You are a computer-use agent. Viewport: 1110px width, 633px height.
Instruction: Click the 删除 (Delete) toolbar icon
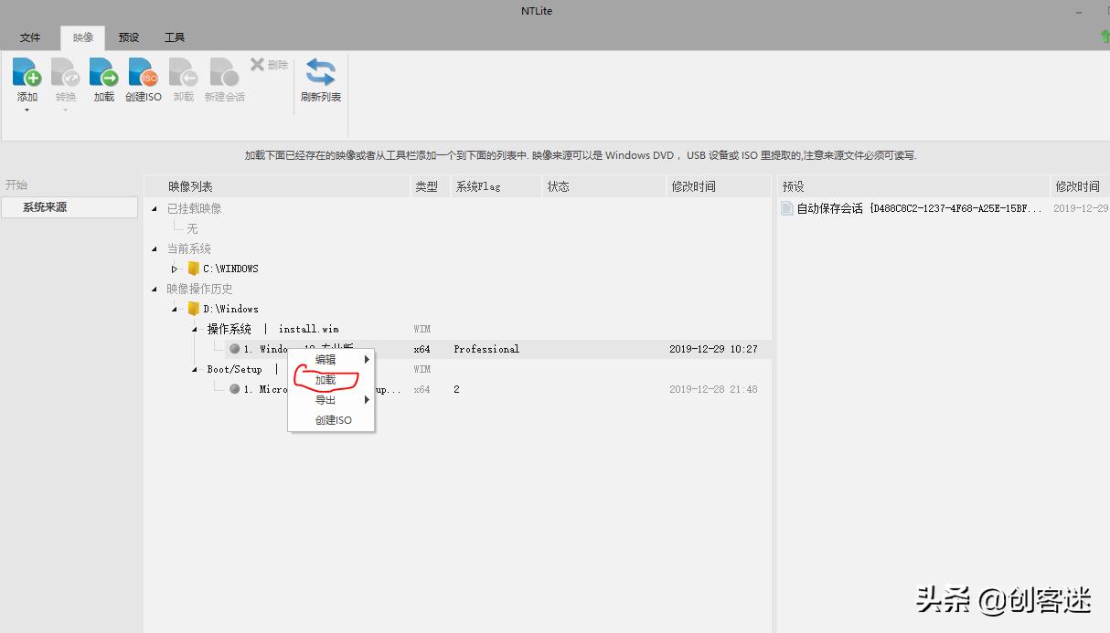click(267, 64)
